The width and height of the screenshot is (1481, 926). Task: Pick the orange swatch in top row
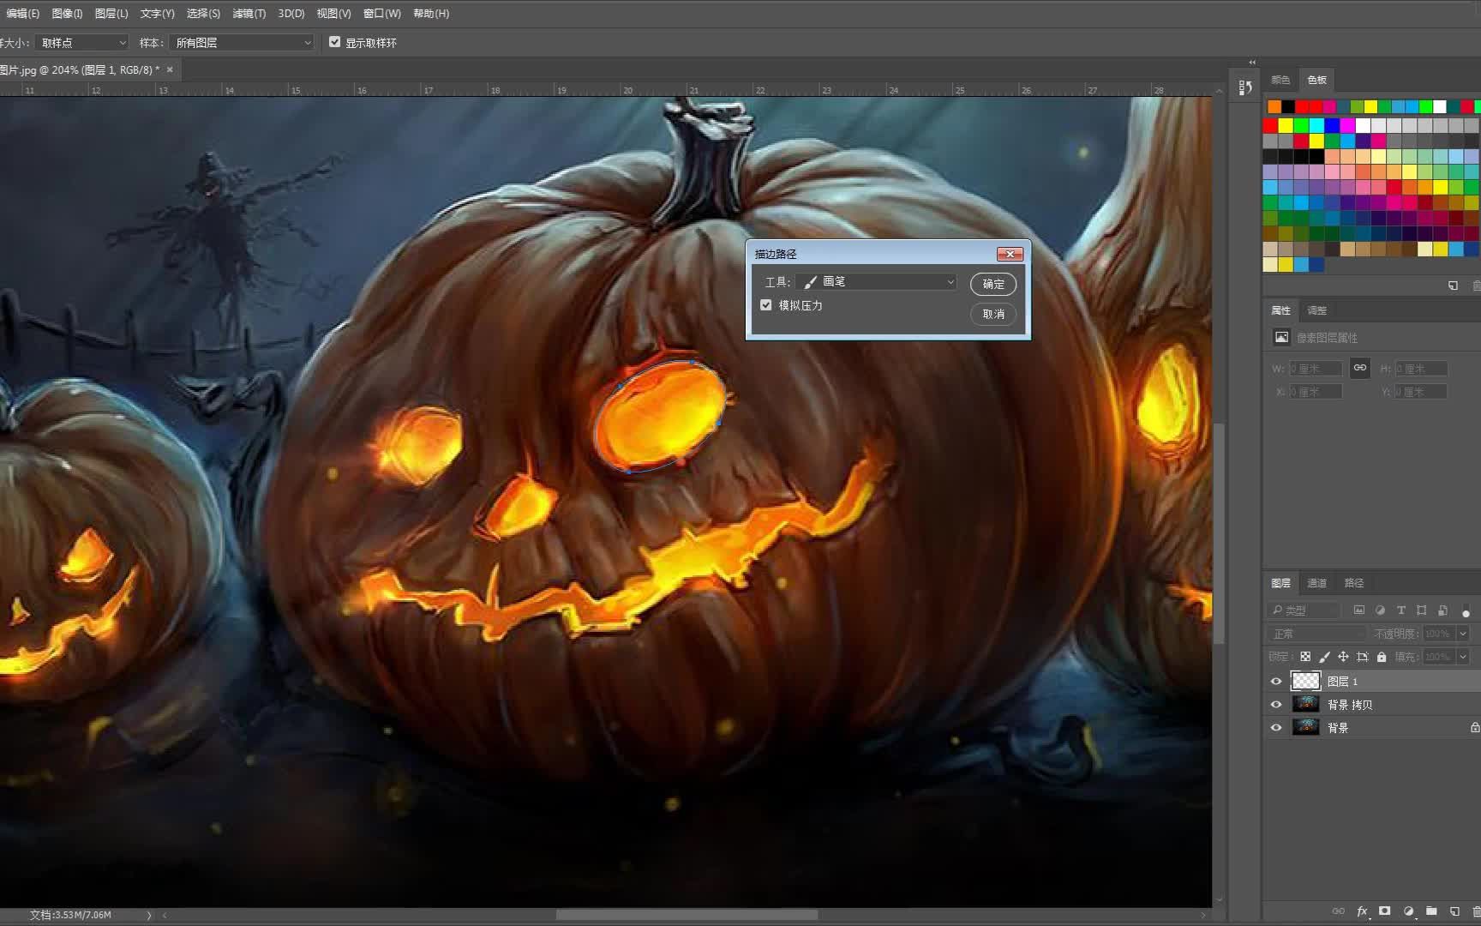(1274, 106)
